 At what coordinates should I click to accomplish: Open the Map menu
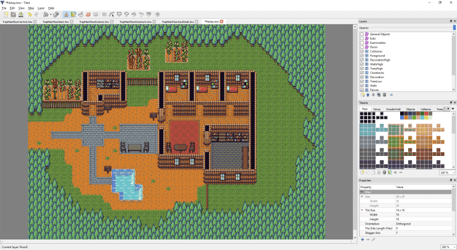pyautogui.click(x=31, y=8)
